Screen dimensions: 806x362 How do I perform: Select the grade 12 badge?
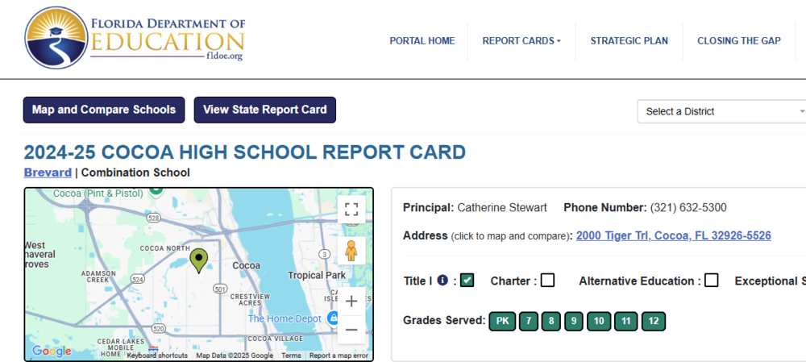coord(654,322)
